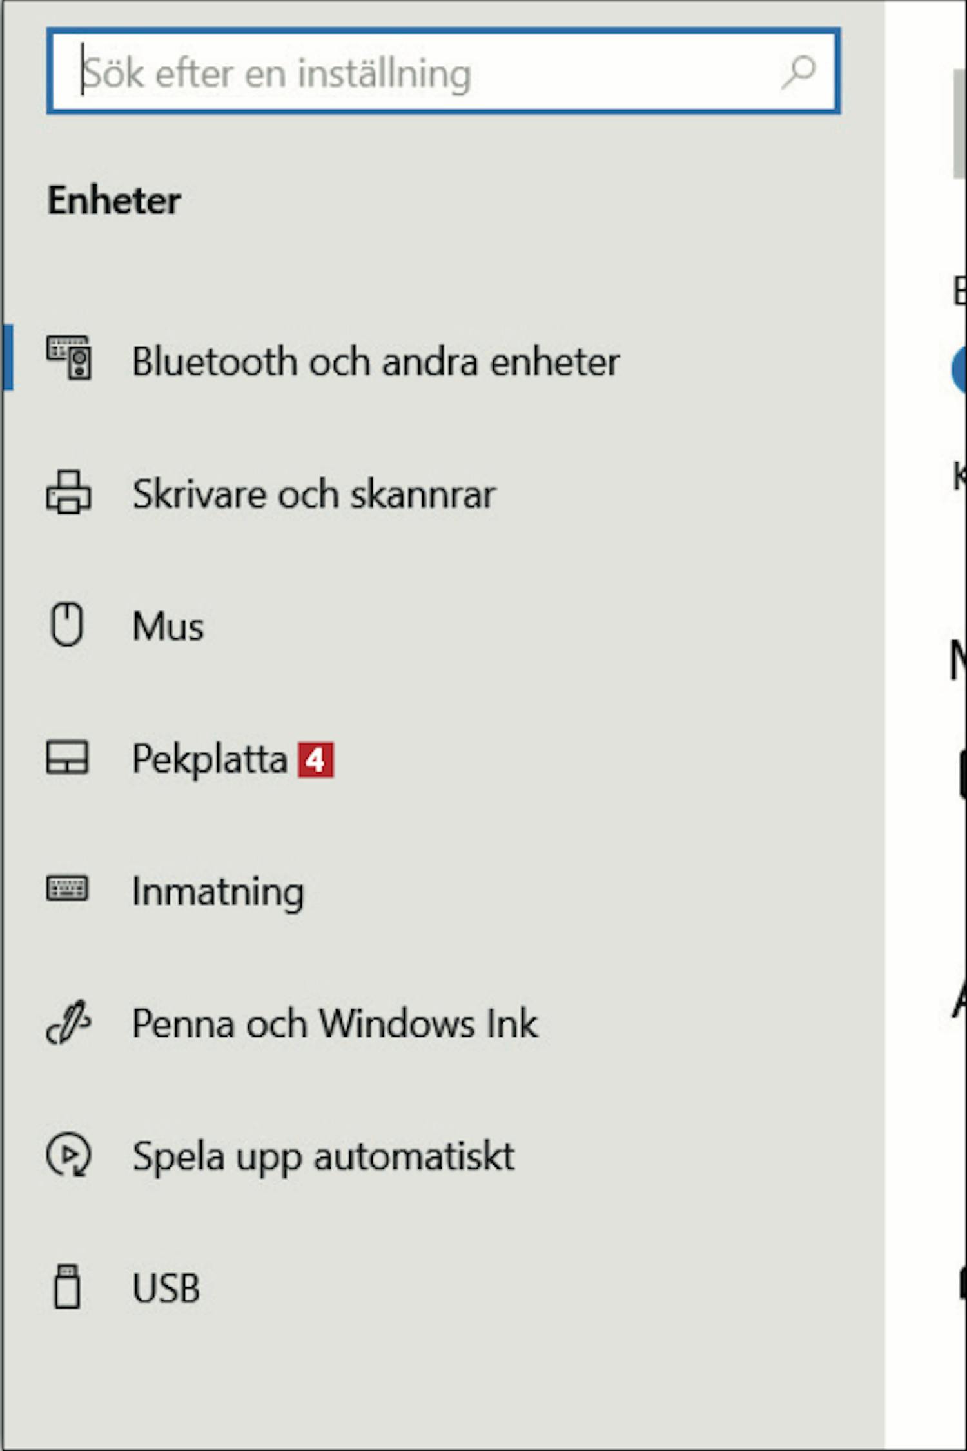Click the pen icon for Windows Ink

point(68,1022)
